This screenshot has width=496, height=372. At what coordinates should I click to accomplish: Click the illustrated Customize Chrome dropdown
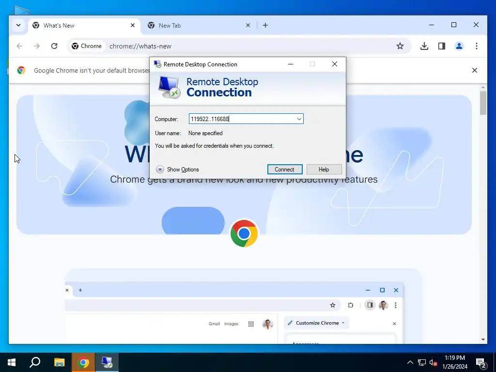[x=317, y=323]
